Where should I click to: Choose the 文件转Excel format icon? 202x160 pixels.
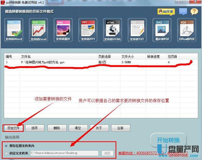pos(38,30)
